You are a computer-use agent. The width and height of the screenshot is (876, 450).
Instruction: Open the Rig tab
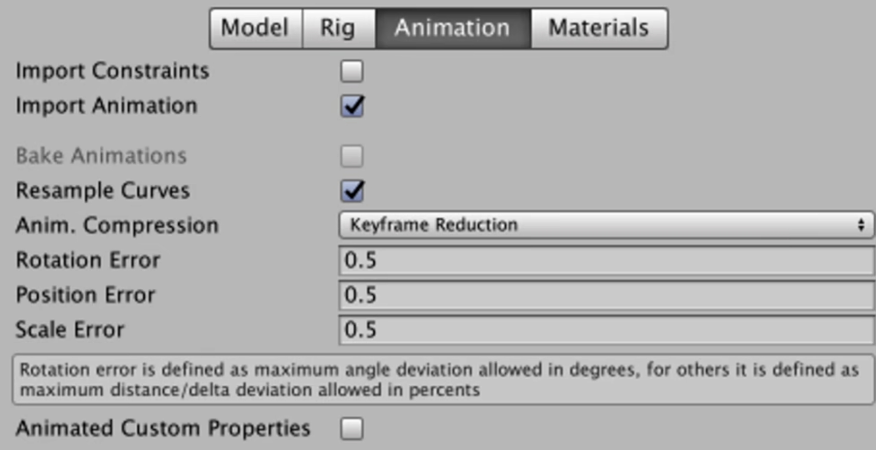[338, 28]
